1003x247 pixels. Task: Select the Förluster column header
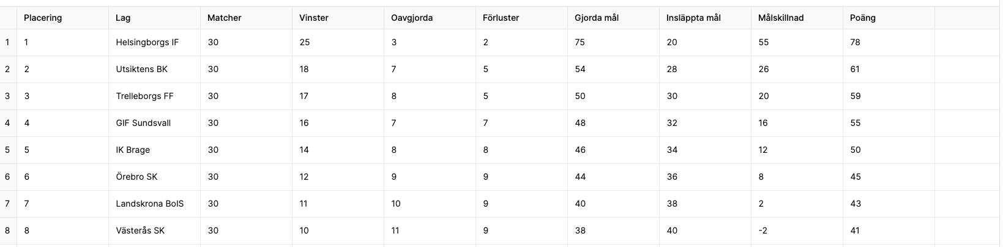tap(521, 18)
